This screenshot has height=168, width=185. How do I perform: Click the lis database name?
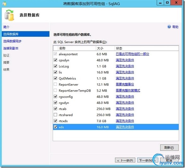[x=60, y=72]
